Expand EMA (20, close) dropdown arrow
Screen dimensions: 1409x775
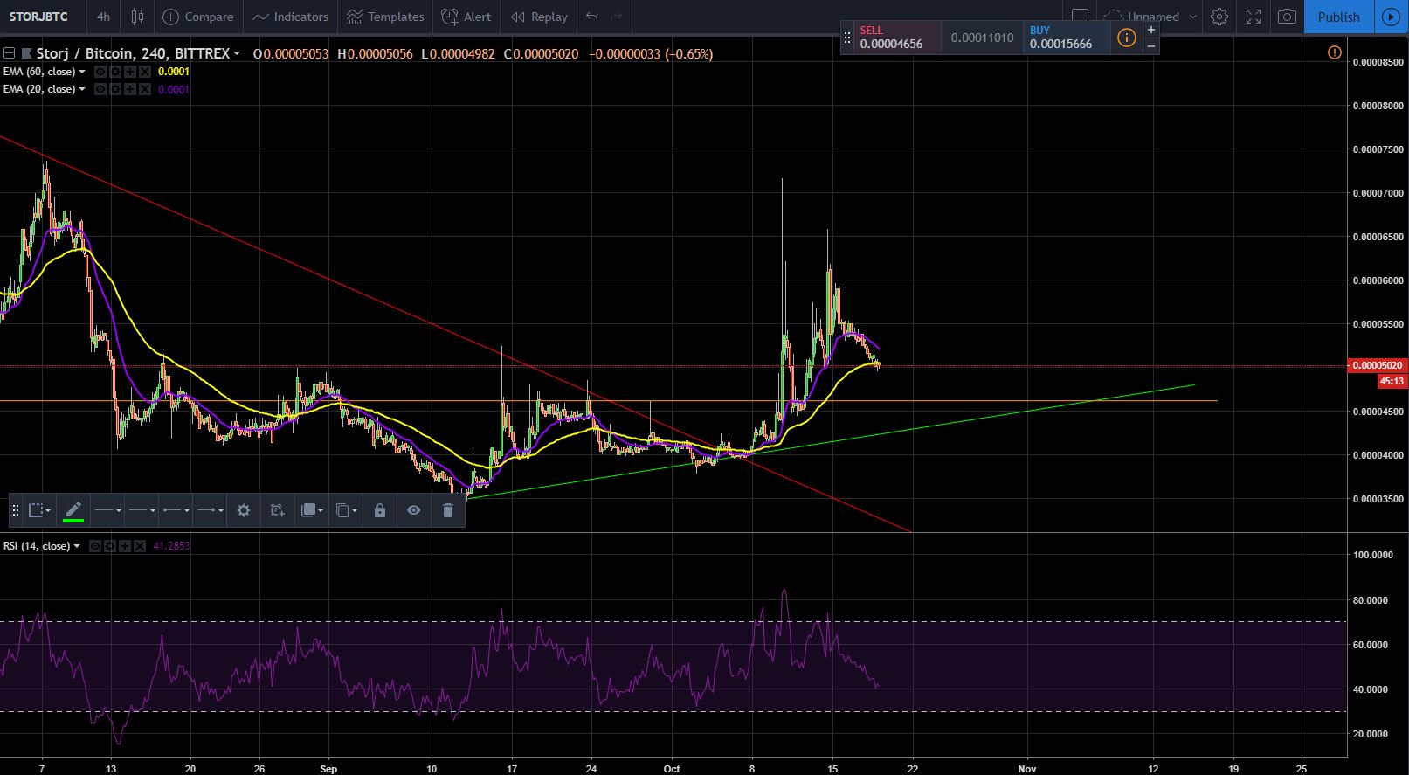click(x=82, y=89)
